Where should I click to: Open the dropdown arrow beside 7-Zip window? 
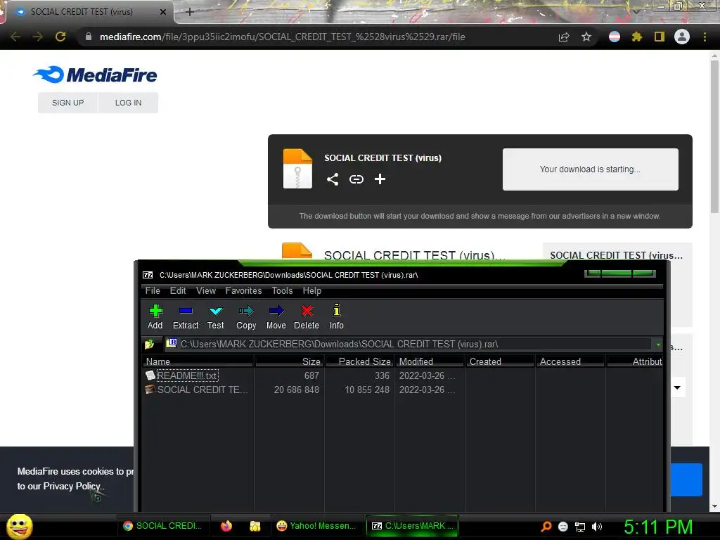click(677, 387)
